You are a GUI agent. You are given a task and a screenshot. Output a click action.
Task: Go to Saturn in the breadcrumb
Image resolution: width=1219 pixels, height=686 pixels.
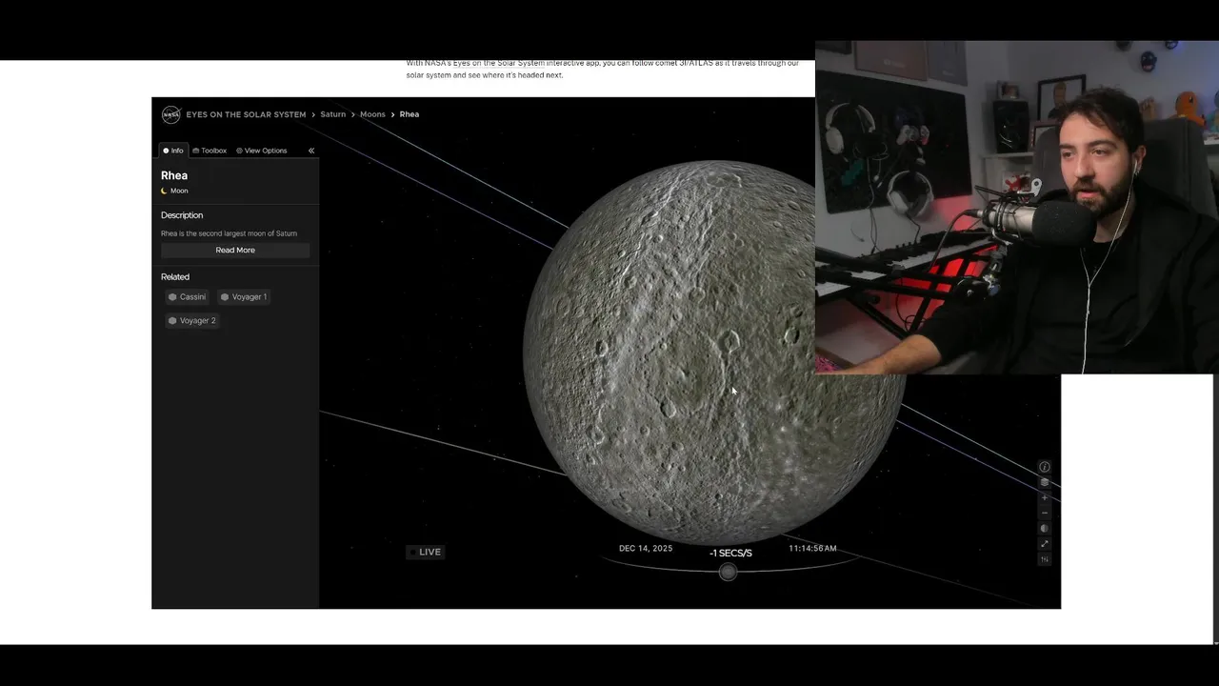tap(332, 114)
